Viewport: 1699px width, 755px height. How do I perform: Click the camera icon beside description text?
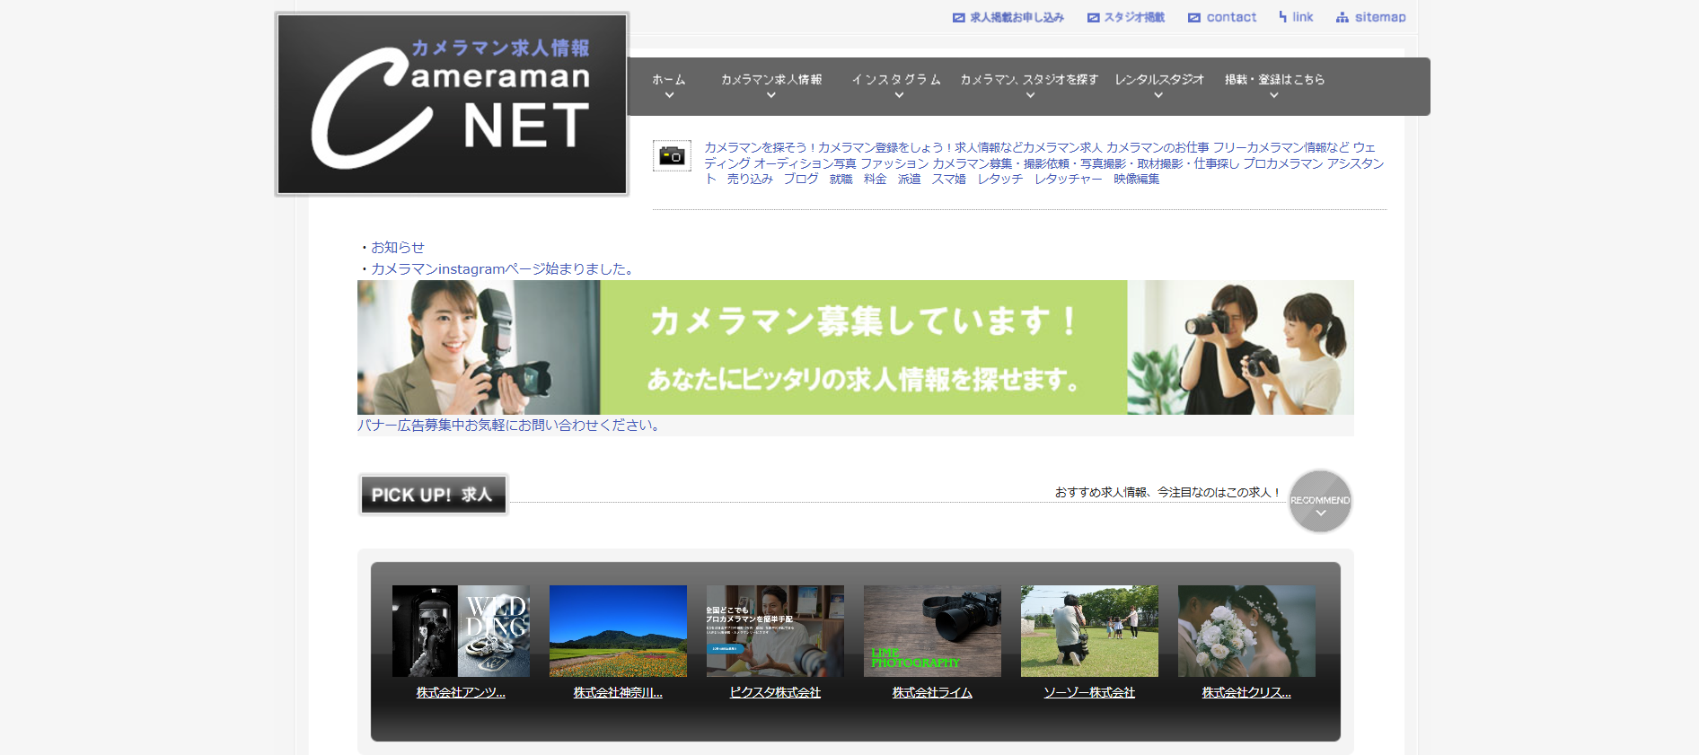click(672, 156)
